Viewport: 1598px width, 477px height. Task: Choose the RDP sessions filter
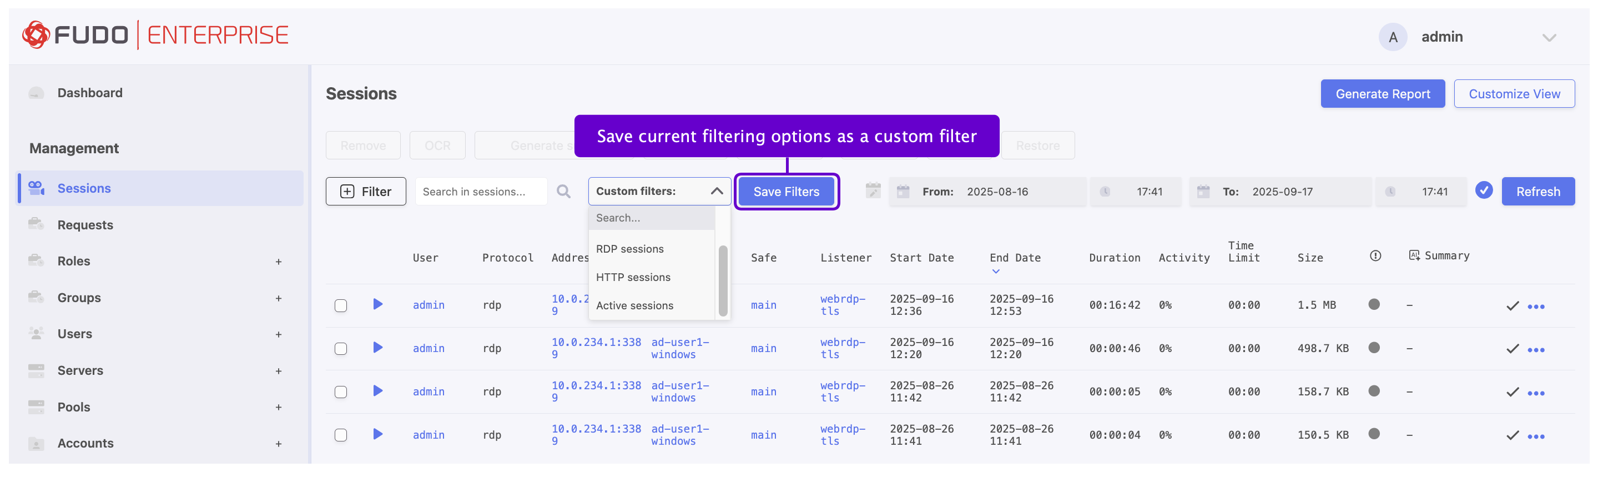(x=629, y=249)
